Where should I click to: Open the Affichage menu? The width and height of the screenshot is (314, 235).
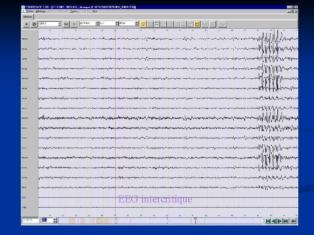point(41,11)
